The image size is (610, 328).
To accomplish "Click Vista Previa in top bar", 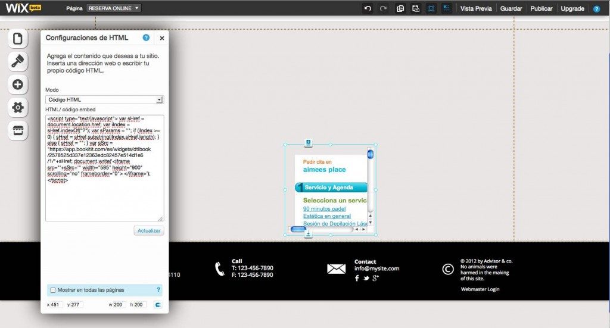I will [x=476, y=8].
